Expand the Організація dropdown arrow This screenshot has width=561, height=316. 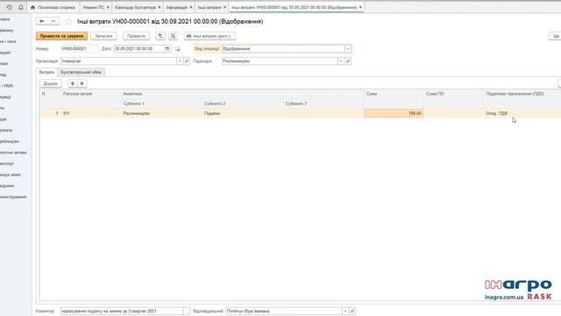(x=180, y=61)
